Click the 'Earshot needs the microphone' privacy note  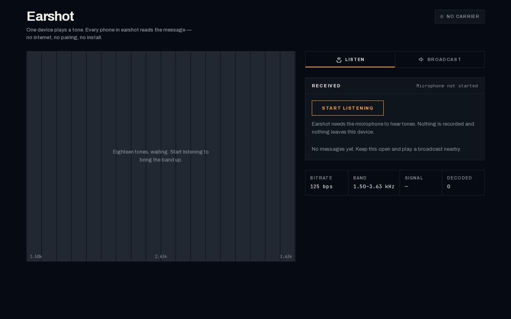393,128
